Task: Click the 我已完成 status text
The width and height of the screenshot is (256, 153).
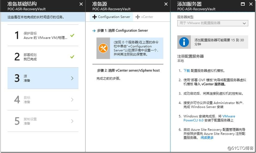Action: point(30,59)
